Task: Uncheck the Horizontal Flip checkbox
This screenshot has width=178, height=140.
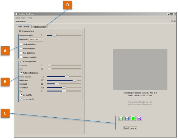Action: [x=21, y=99]
